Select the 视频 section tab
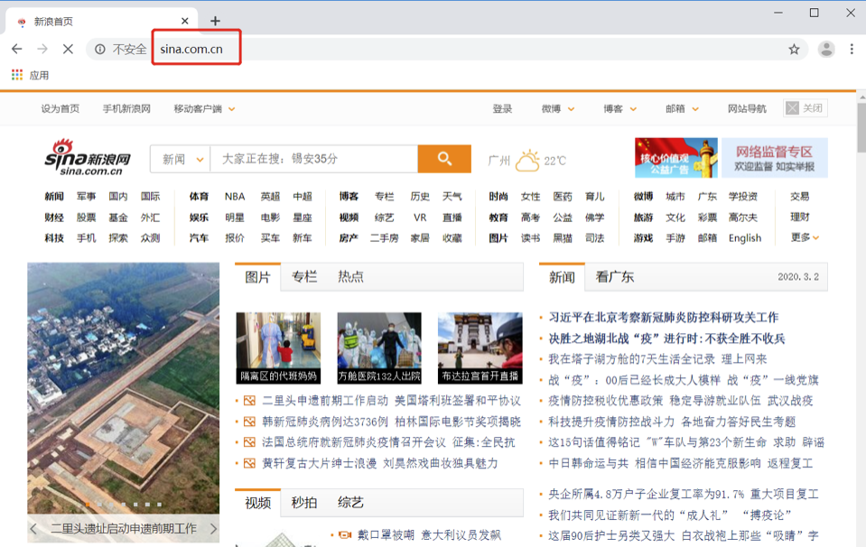866x547 pixels. (258, 503)
